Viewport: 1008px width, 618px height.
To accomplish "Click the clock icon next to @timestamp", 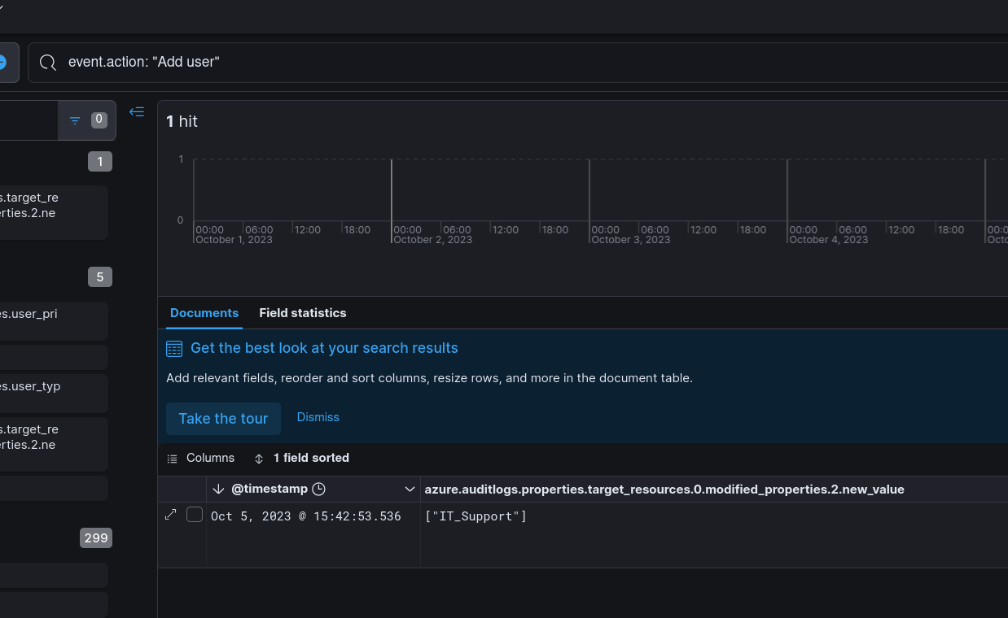I will click(x=319, y=490).
